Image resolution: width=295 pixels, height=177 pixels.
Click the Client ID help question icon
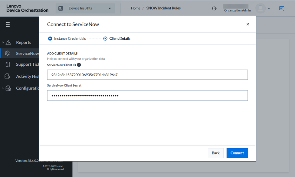(79, 65)
